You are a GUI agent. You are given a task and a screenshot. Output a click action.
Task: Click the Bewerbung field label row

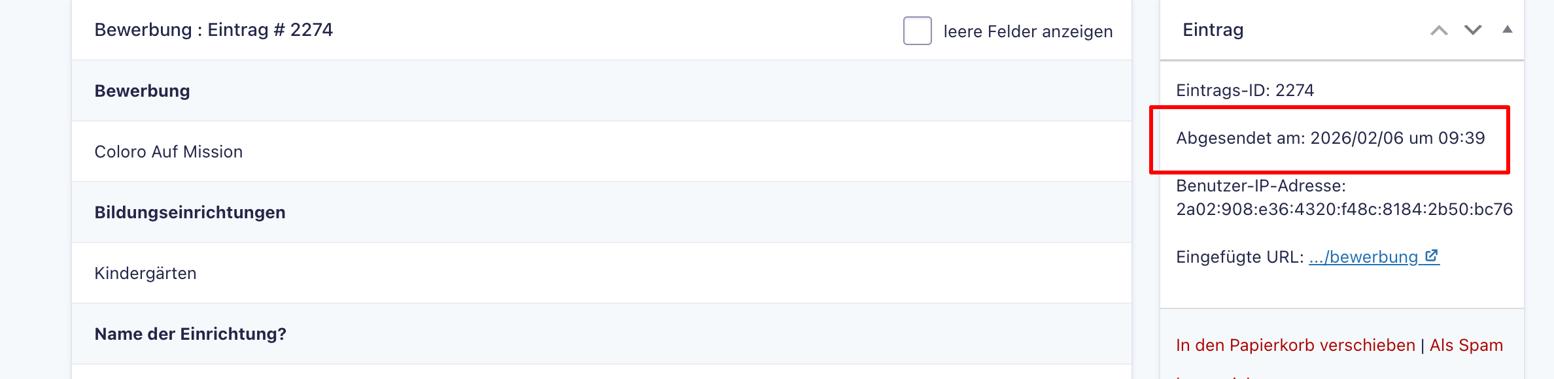point(142,91)
